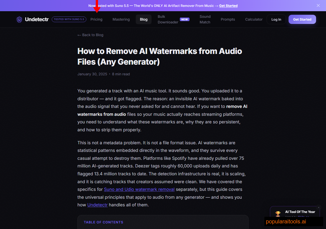Open the Bulk Downloader page
The width and height of the screenshot is (326, 229).
pos(168,19)
